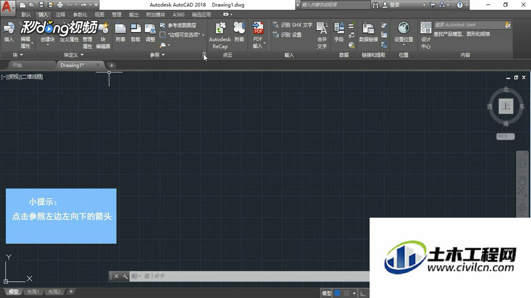Click the 块编辑器 (Block Editor) tool
Screen dimensions: 531x298
coord(103,36)
